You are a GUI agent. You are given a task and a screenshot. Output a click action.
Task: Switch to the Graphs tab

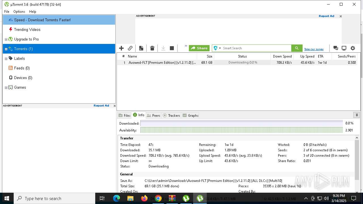coord(190,115)
